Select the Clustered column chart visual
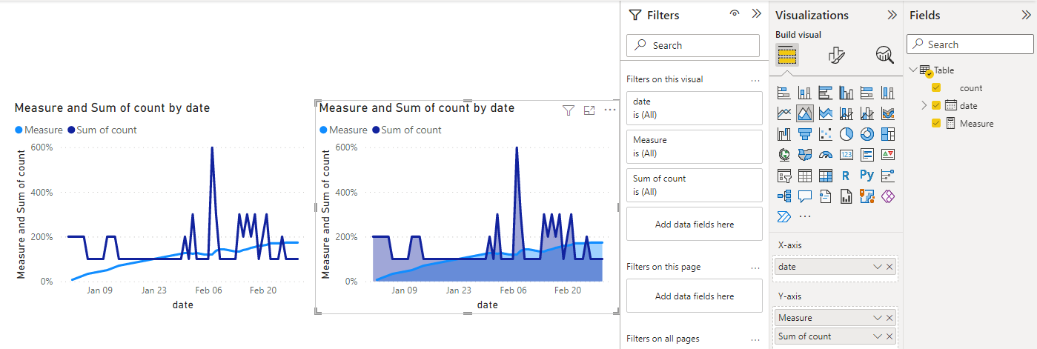 tap(847, 93)
